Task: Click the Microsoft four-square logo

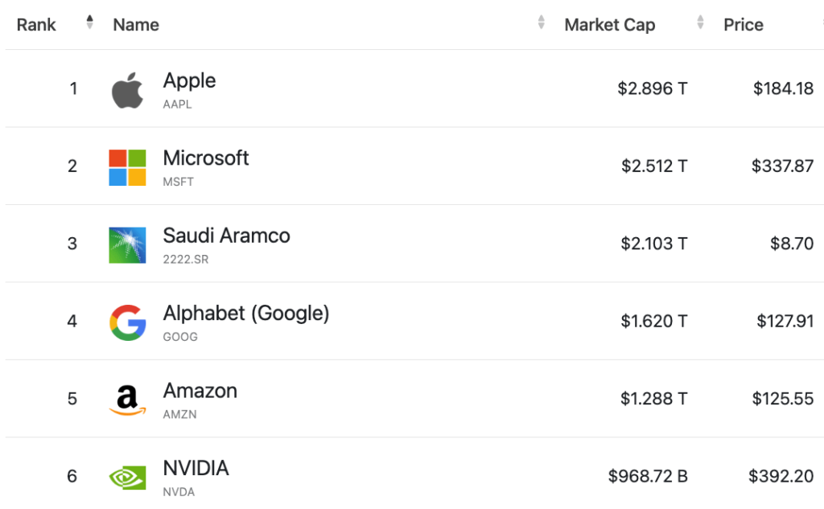Action: coord(127,167)
